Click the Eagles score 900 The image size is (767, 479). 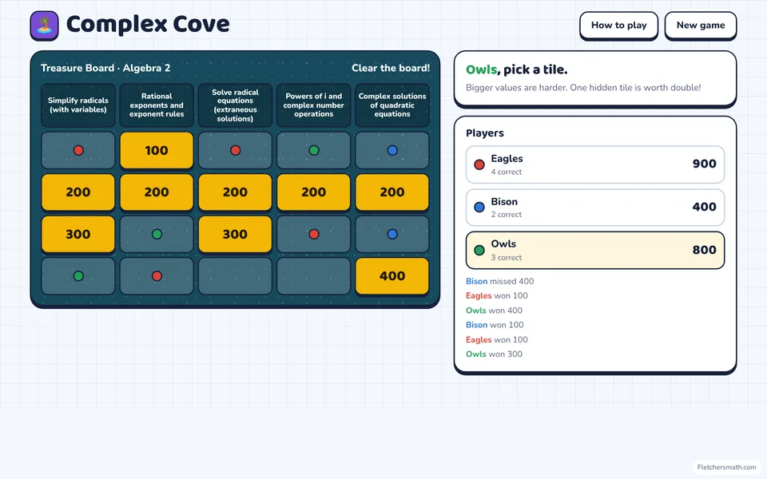(x=705, y=164)
